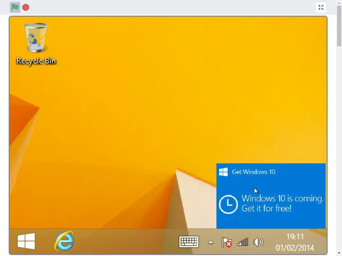This screenshot has height=256, width=342.
Task: Click the scrollbar down arrow at the bottom right
Action: (x=339, y=254)
